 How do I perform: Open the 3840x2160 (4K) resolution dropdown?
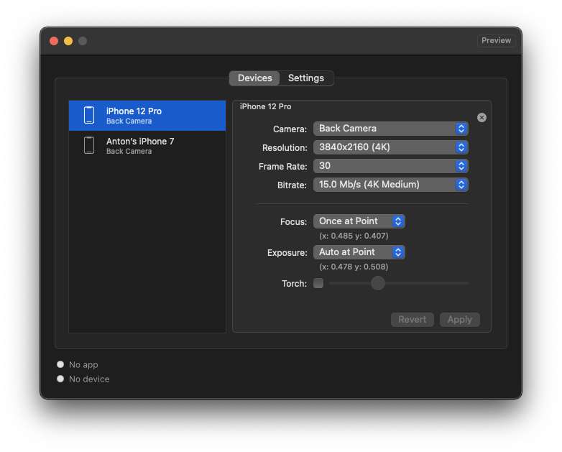tap(391, 147)
